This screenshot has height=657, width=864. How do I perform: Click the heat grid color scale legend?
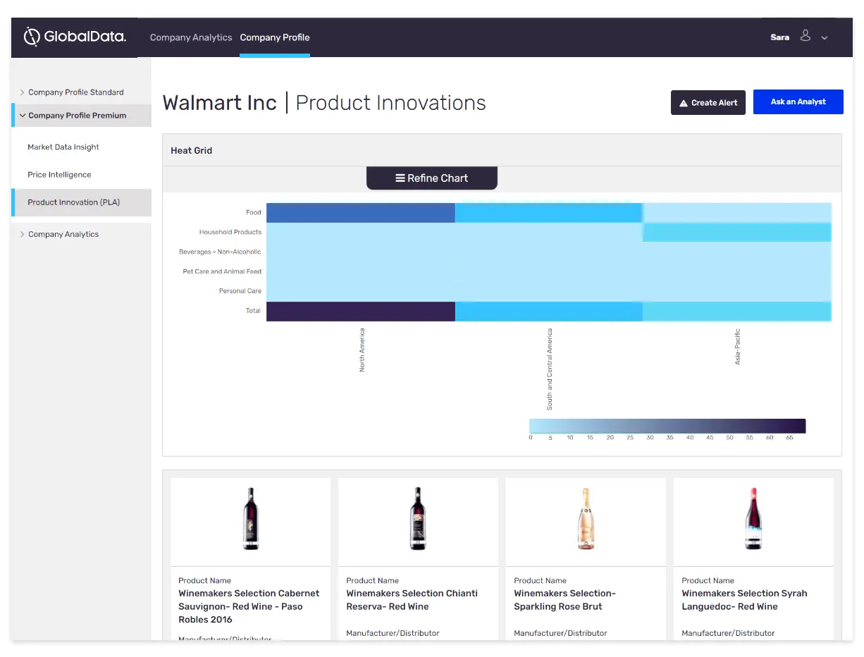click(667, 426)
